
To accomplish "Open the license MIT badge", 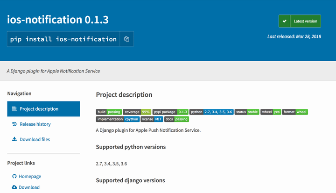I will coord(152,119).
